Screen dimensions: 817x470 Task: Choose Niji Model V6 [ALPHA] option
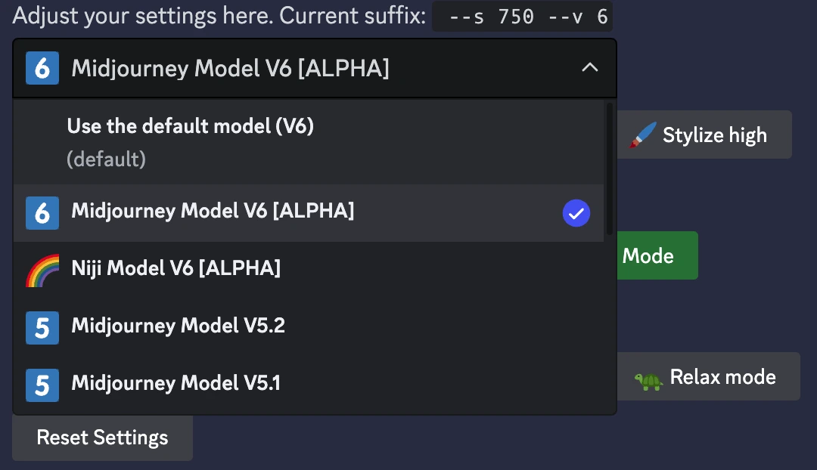point(309,270)
